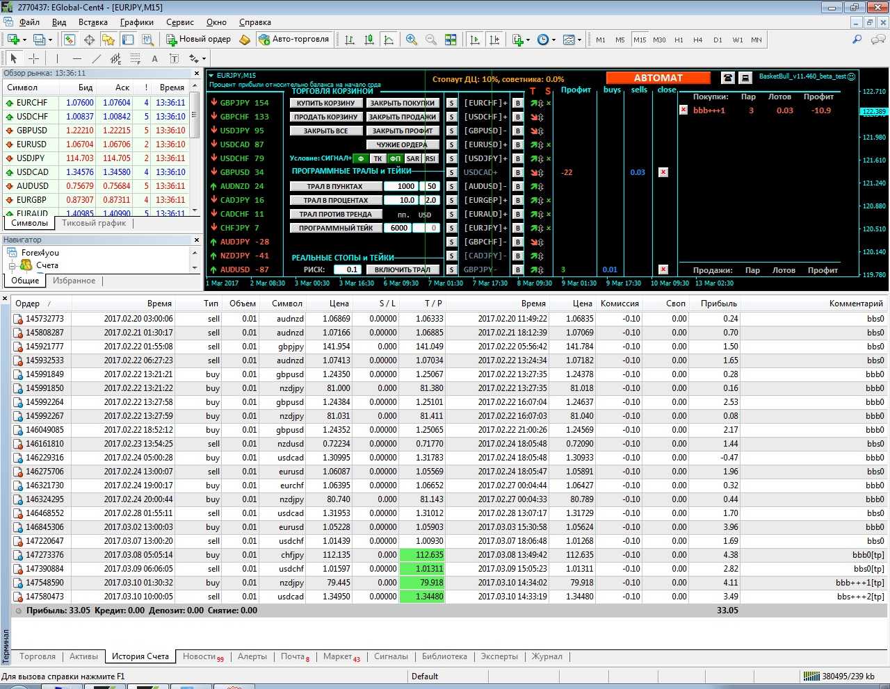Open the periodicity clock dropdown arrow
This screenshot has height=689, width=890.
(x=553, y=40)
